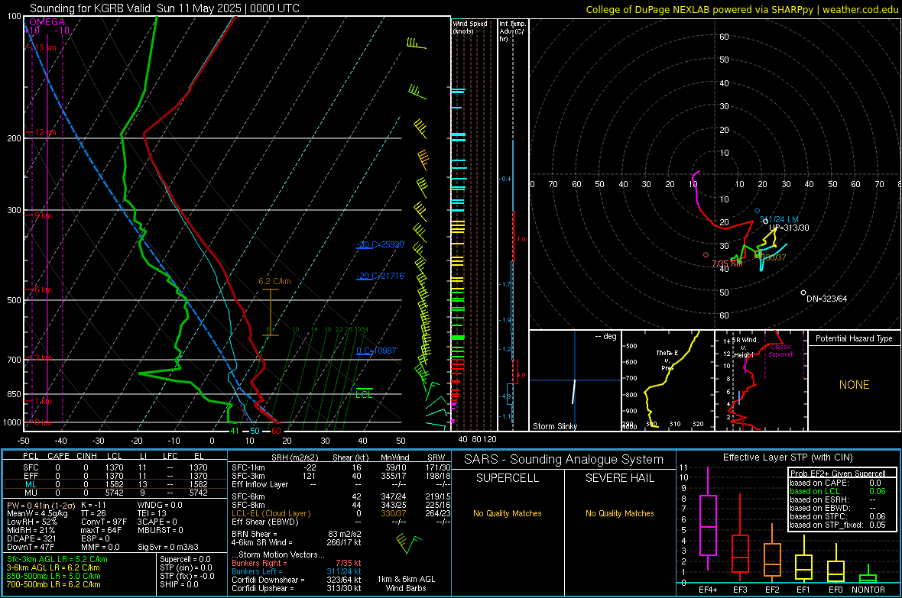Click the 'maxT = 64F' value
Viewport: 902px width, 598px height.
[101, 530]
